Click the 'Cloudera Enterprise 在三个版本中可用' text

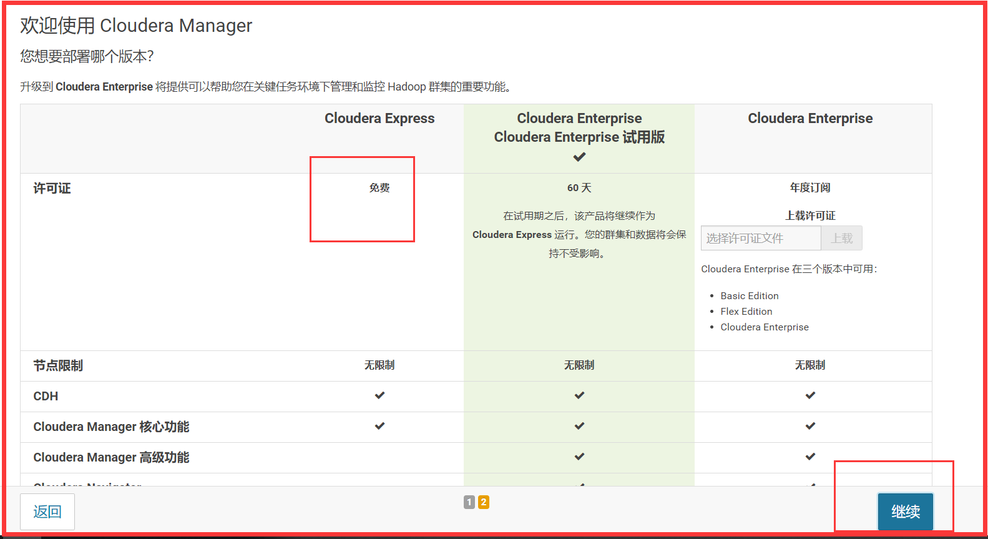coord(789,269)
